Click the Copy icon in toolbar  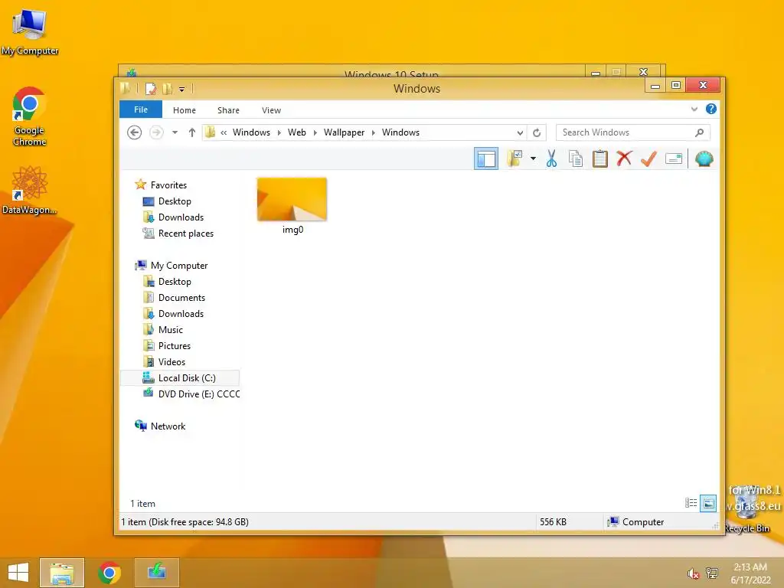(x=576, y=159)
